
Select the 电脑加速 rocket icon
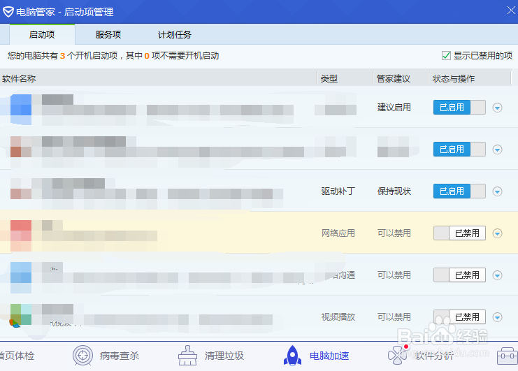[x=292, y=355]
